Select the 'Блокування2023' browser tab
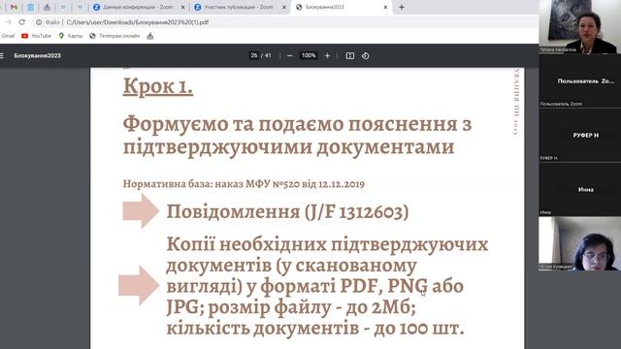The height and width of the screenshot is (349, 621). [x=342, y=7]
